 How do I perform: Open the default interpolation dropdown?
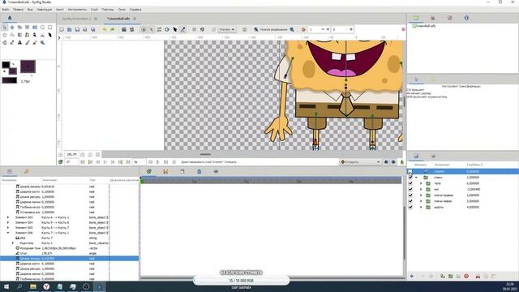point(360,162)
